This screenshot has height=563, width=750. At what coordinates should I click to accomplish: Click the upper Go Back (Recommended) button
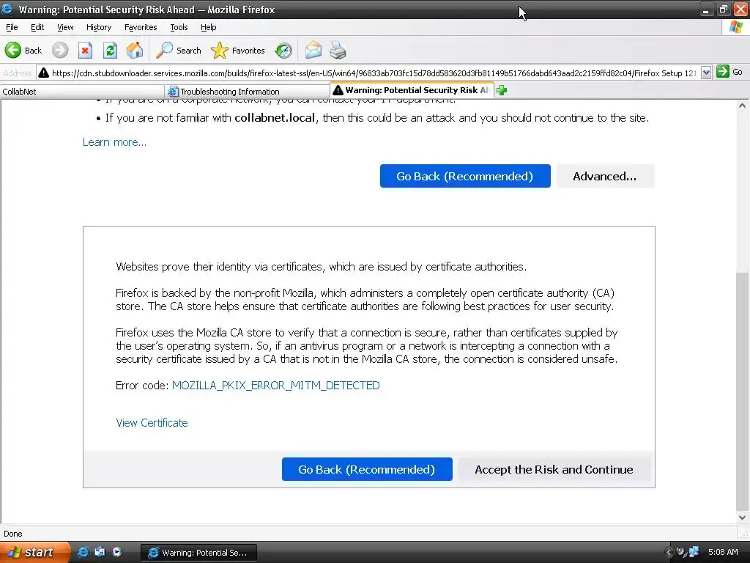click(465, 176)
